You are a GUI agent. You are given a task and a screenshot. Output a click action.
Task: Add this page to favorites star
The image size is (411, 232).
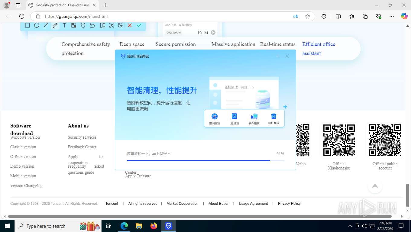[308, 16]
